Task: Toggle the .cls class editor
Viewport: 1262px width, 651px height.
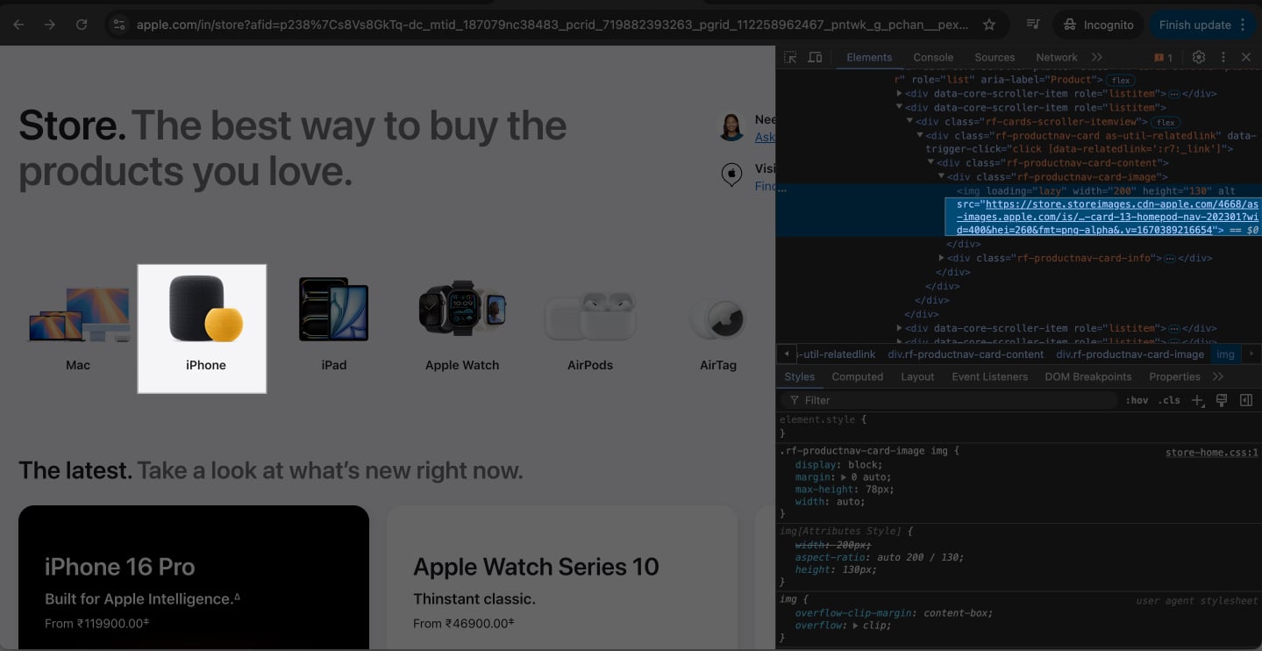Action: click(1169, 400)
